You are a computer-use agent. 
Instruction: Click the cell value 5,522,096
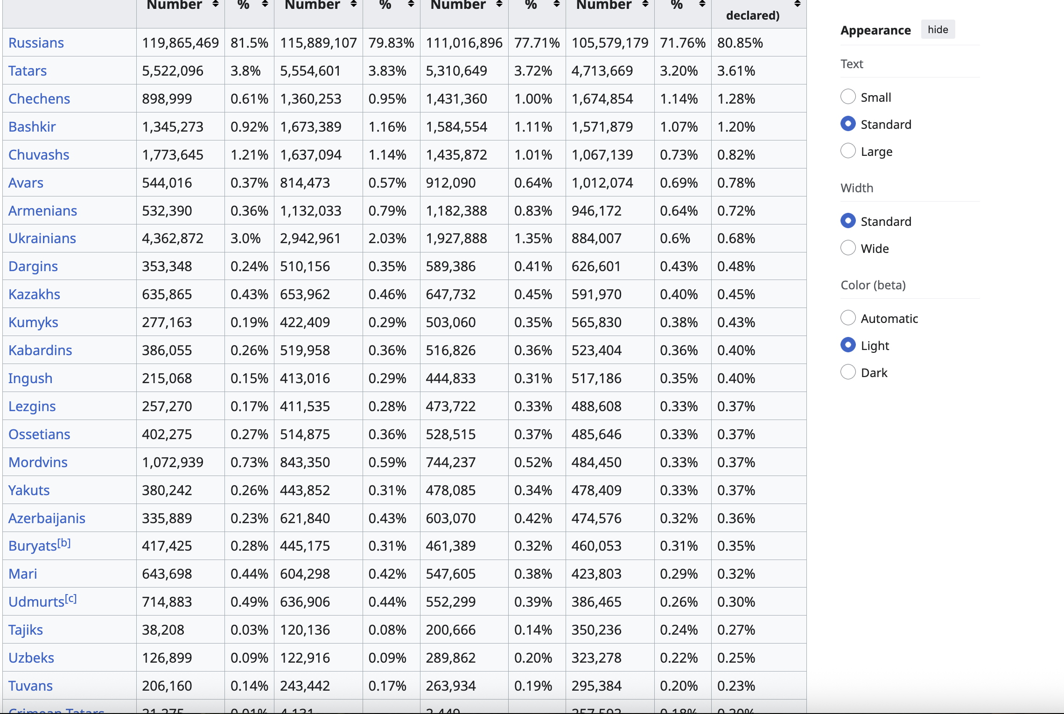pyautogui.click(x=173, y=71)
